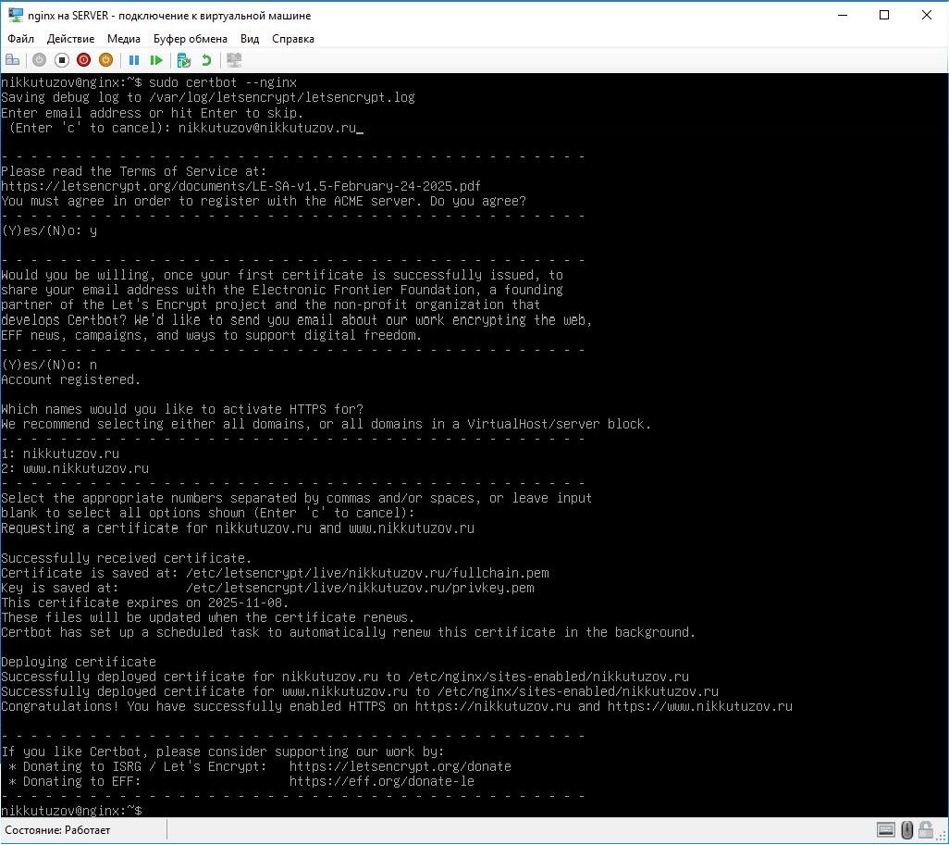Open the Действие menu
The width and height of the screenshot is (949, 845).
pos(70,39)
